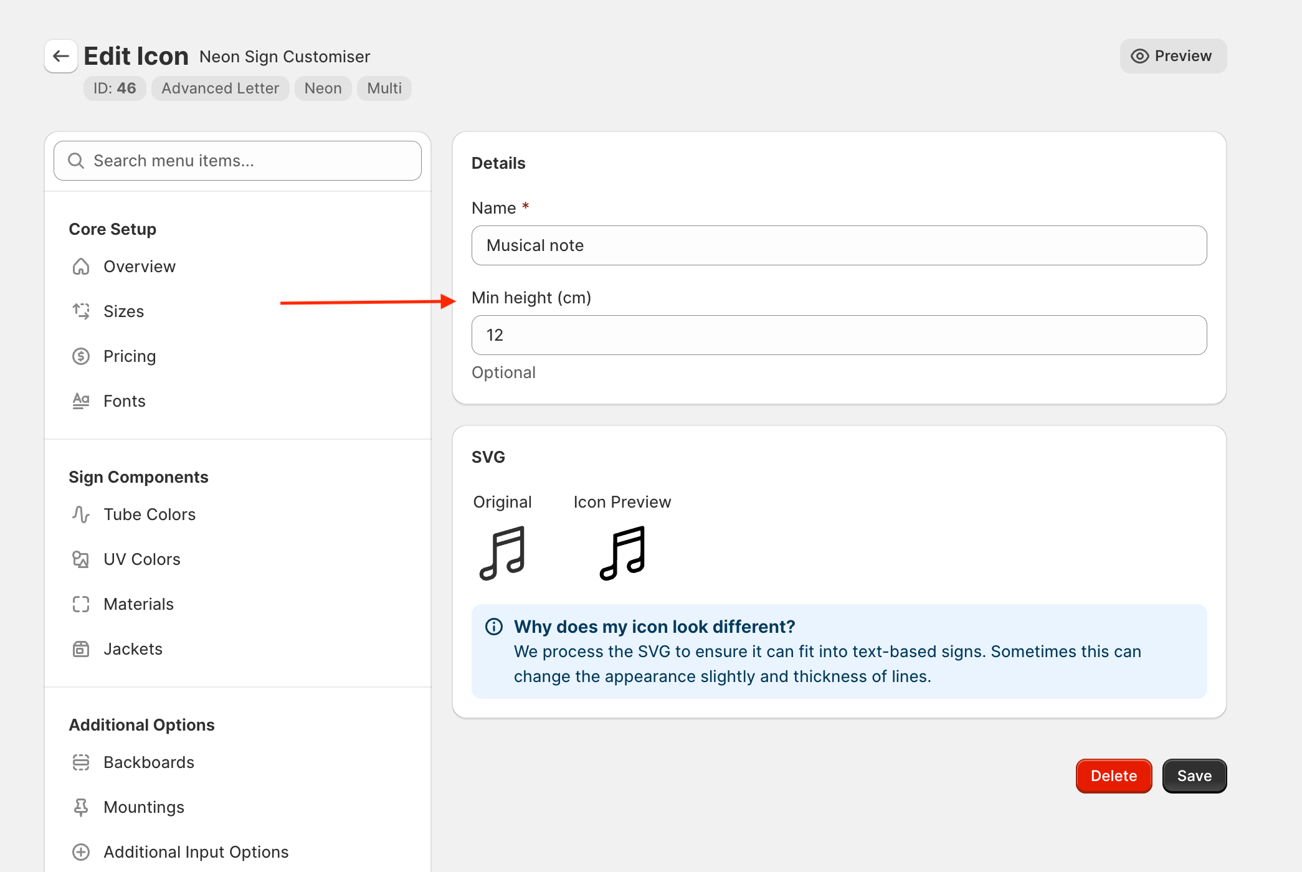Save the icon changes
Image resolution: width=1302 pixels, height=872 pixels.
(1194, 776)
